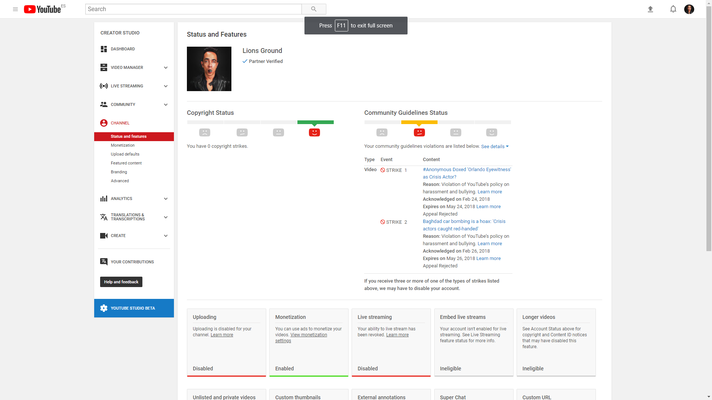Click the search magnifier button
The width and height of the screenshot is (712, 400).
pyautogui.click(x=314, y=9)
